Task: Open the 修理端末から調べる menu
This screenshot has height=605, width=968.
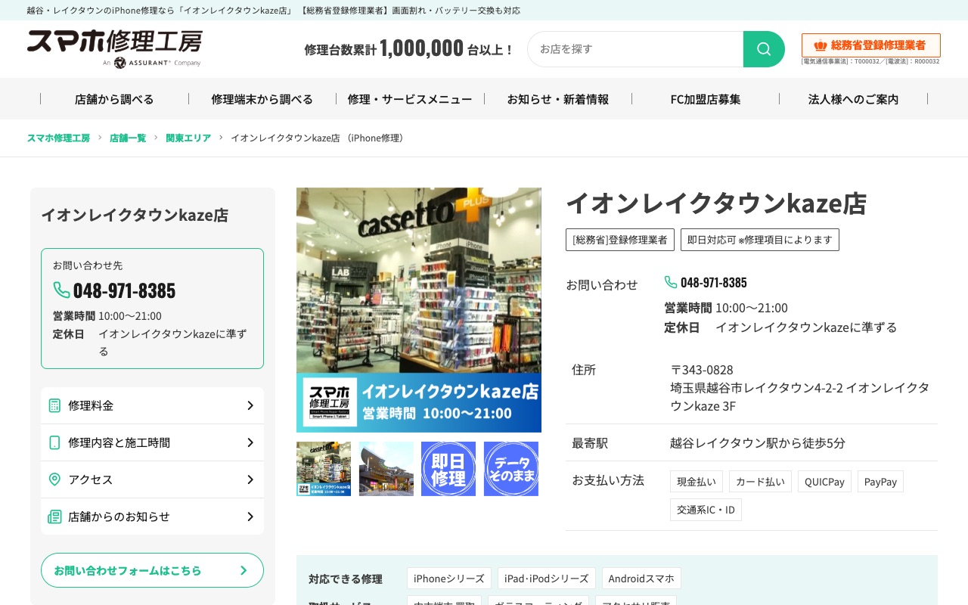Action: click(x=262, y=99)
